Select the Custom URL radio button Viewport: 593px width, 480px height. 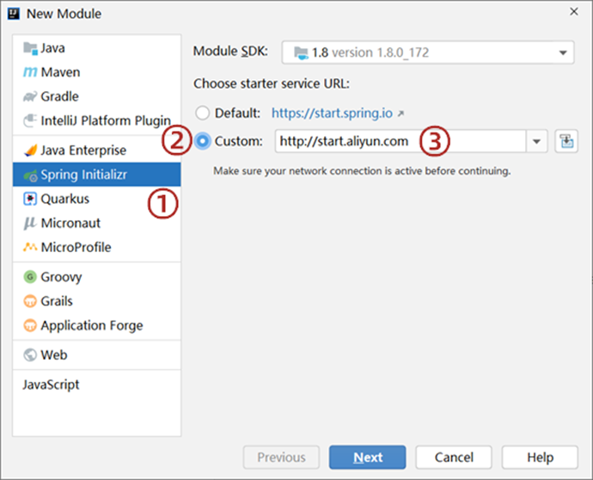pos(202,141)
